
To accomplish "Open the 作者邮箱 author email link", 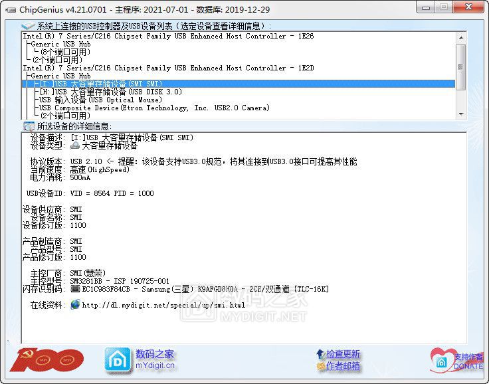I will click(x=343, y=366).
